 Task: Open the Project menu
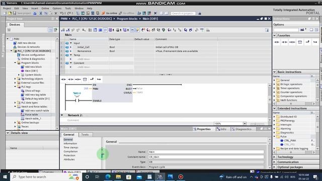point(7,9)
